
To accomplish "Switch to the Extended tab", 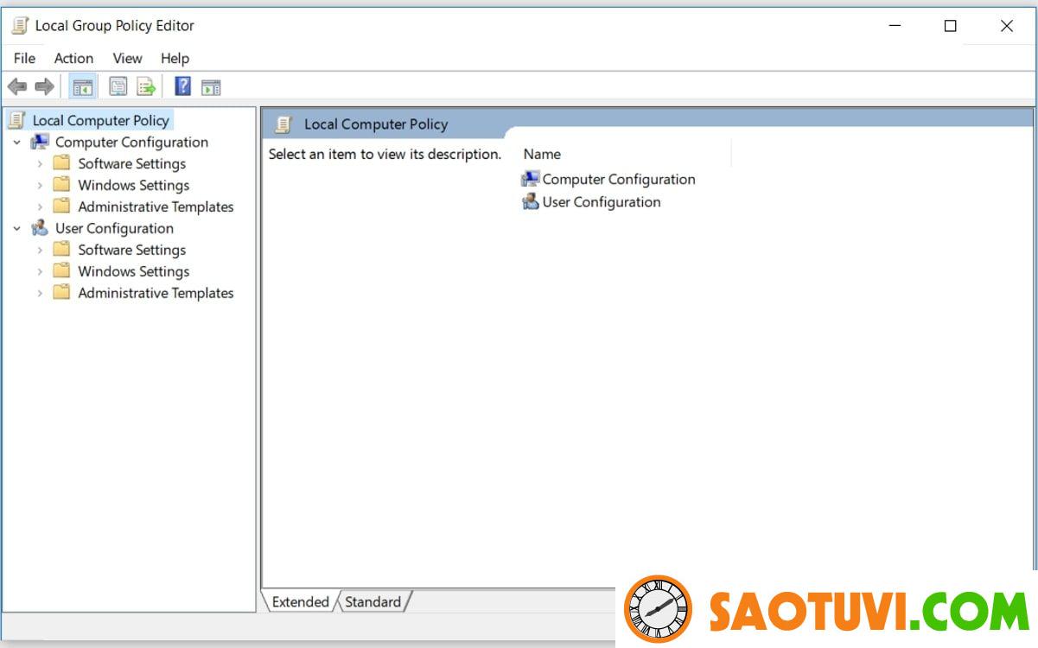I will tap(300, 601).
